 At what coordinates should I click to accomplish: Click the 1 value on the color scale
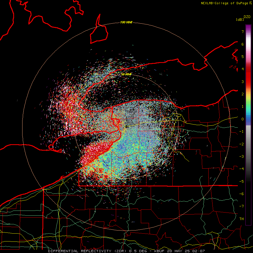tap(243, 107)
